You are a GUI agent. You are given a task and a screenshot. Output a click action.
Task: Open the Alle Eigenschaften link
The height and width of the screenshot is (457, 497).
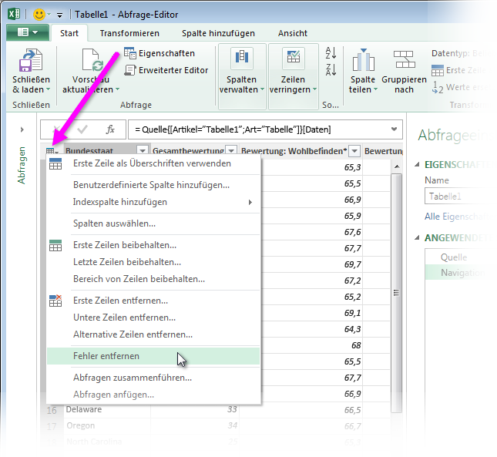point(456,217)
